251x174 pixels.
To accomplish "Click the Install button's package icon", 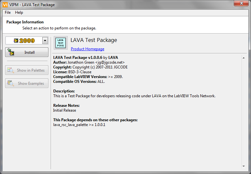I will click(11, 52).
